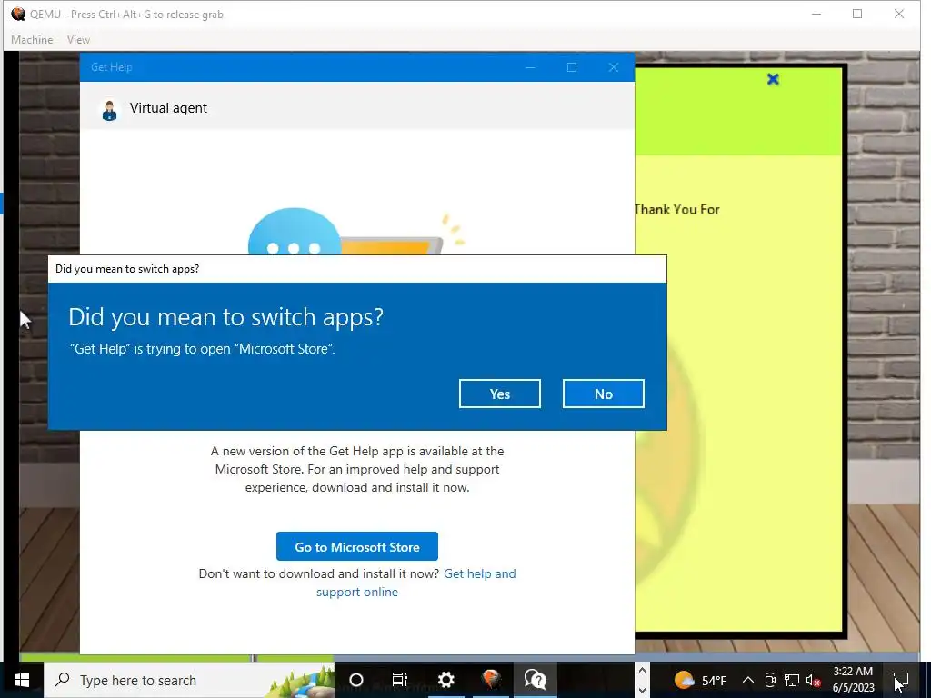This screenshot has width=931, height=698.
Task: Open Cortana circle icon on taskbar
Action: coord(355,680)
